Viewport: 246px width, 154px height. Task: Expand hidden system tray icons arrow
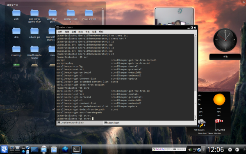pyautogui.click(x=203, y=149)
